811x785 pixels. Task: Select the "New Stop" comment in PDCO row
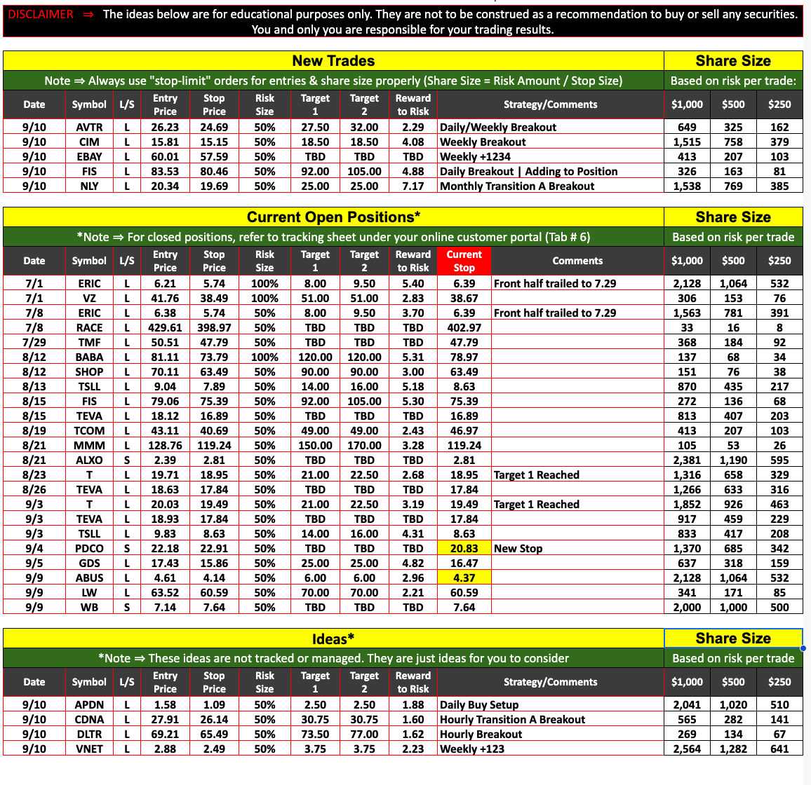point(518,549)
